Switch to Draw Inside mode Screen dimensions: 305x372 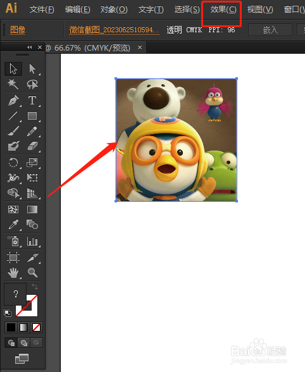(x=36, y=343)
